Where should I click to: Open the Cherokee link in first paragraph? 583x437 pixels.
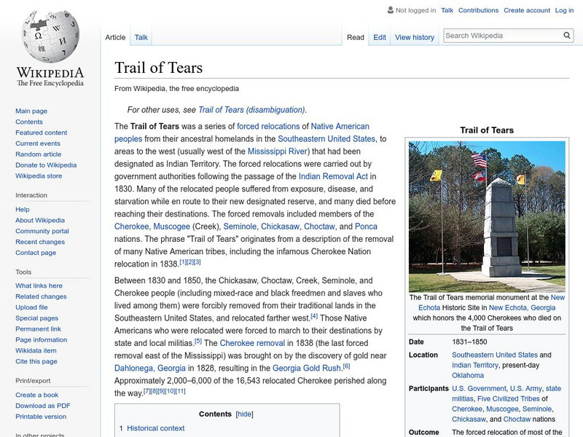(x=131, y=227)
